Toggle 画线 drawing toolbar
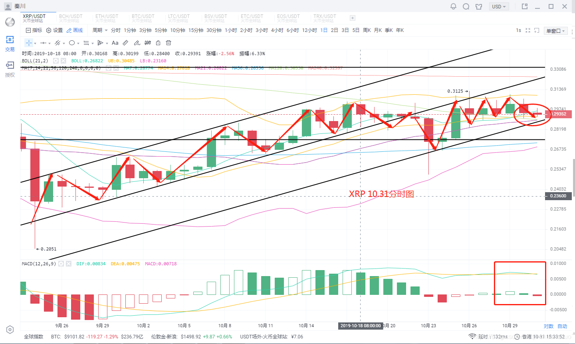 pyautogui.click(x=75, y=30)
